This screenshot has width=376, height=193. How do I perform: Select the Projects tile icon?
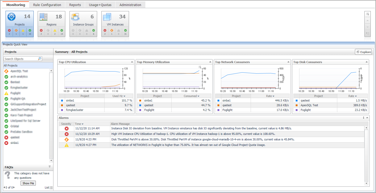point(12,17)
